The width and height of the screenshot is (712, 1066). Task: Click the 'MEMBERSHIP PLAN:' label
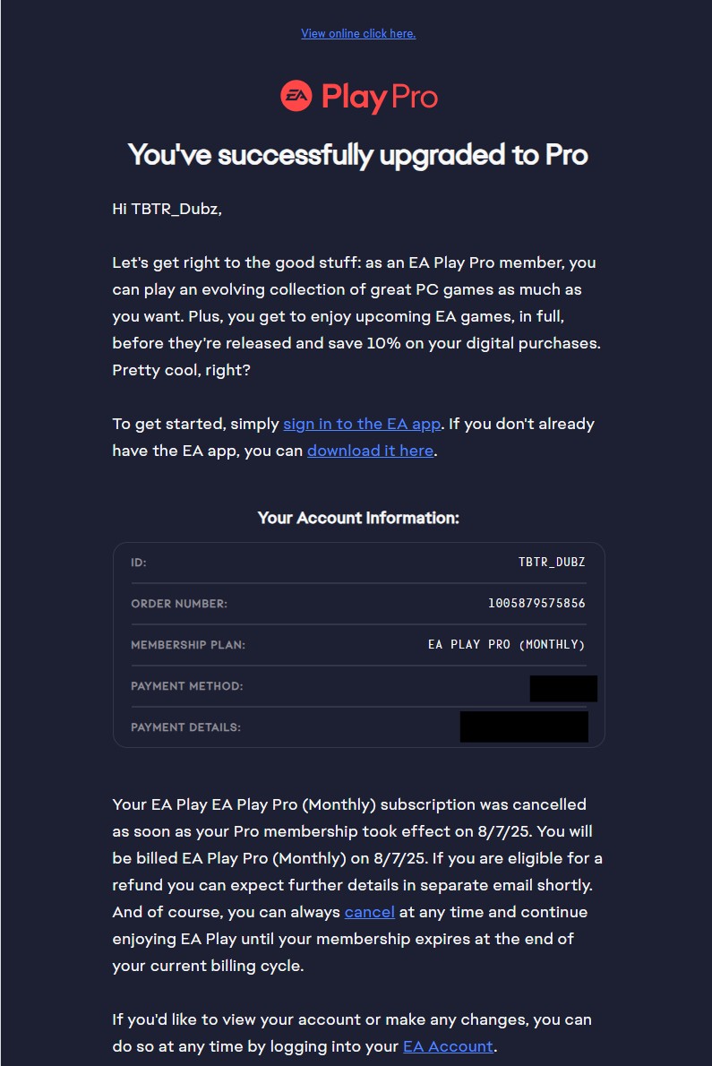(x=188, y=645)
